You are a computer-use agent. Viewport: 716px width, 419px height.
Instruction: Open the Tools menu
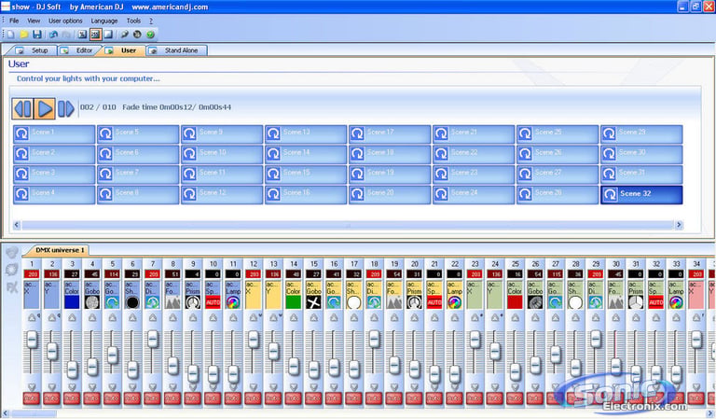pyautogui.click(x=133, y=21)
